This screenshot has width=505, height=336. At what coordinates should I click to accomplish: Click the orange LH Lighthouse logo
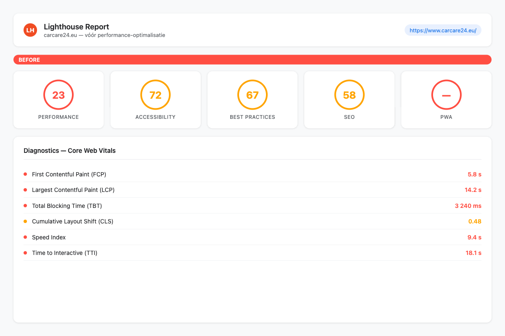[x=30, y=30]
